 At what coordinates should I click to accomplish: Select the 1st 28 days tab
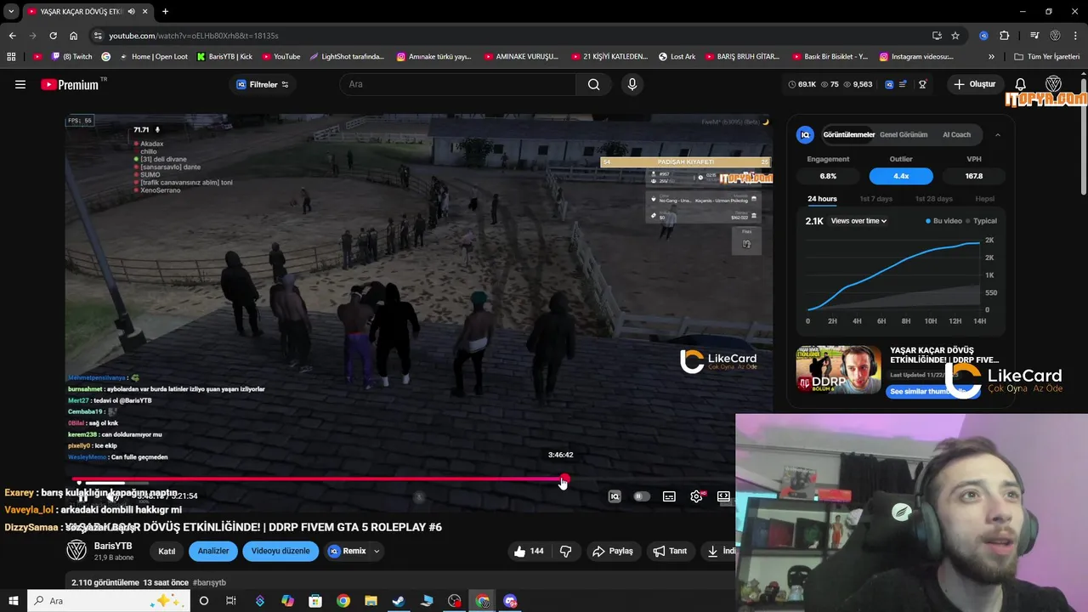933,199
